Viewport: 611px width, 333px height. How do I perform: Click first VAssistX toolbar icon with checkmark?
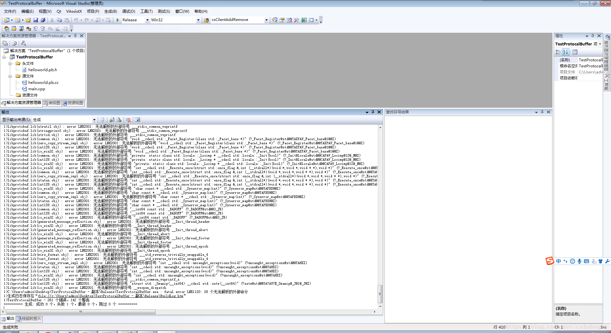point(7,29)
